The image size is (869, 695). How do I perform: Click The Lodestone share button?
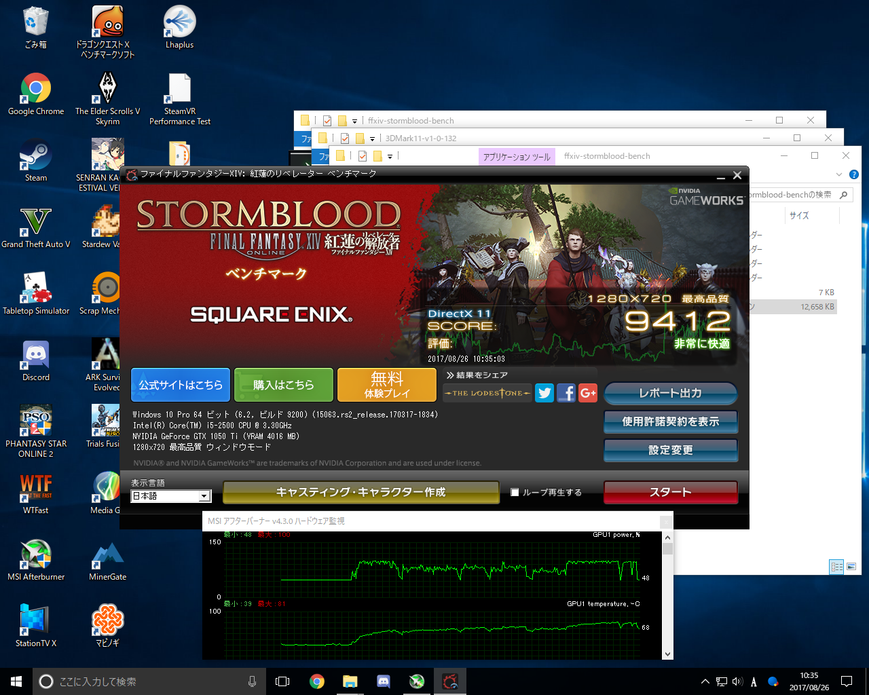487,393
